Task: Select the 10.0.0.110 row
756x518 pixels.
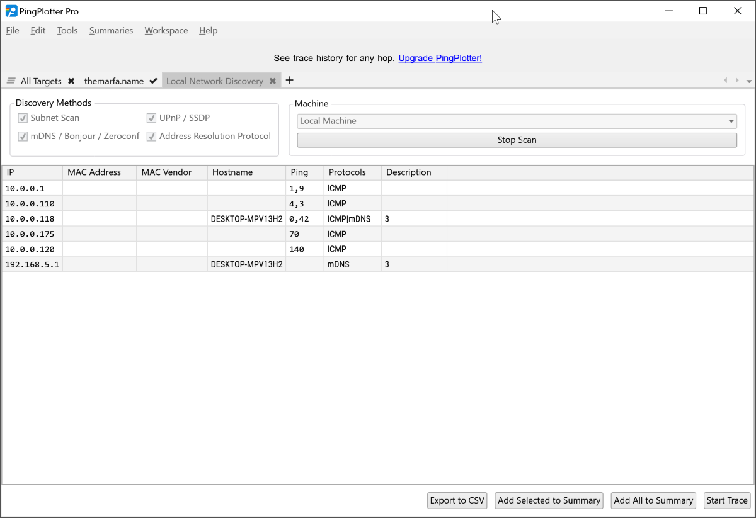Action: point(377,203)
